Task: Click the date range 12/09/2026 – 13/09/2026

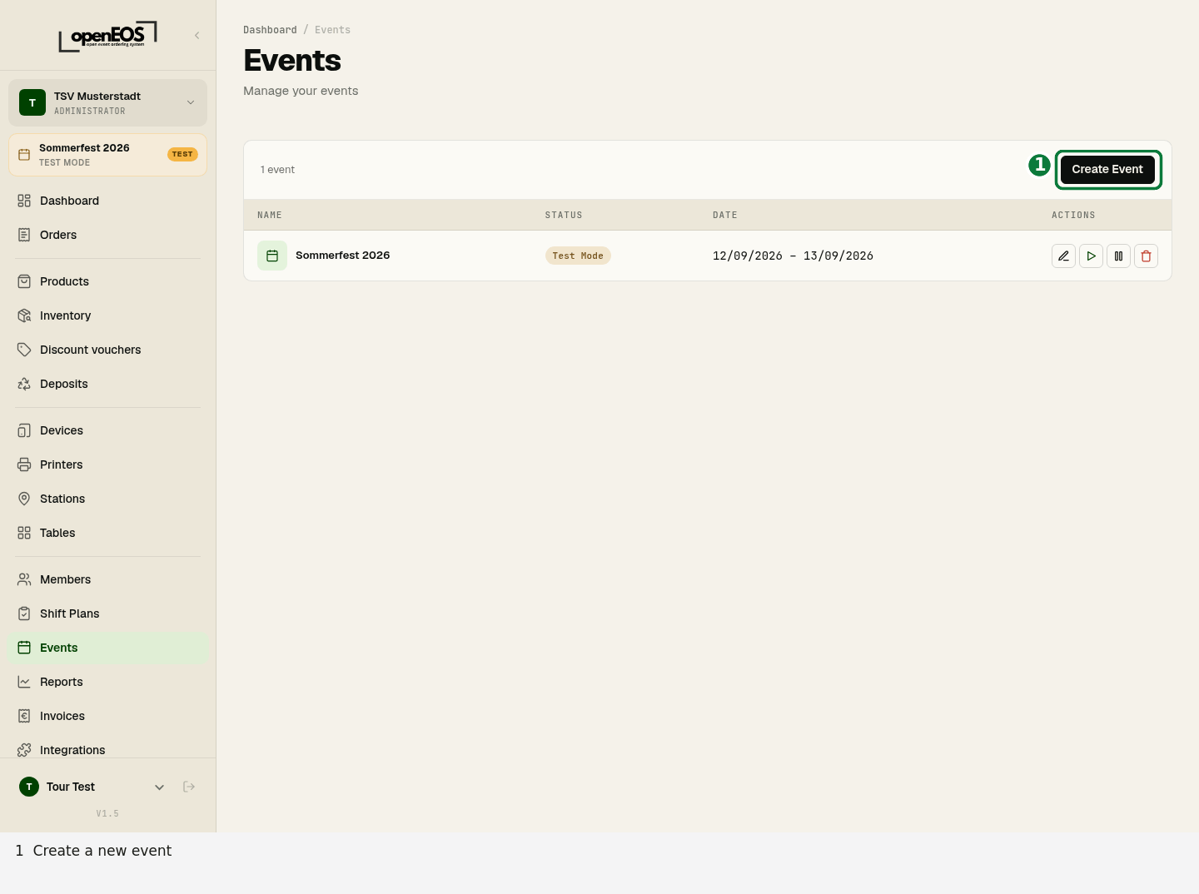Action: (793, 256)
